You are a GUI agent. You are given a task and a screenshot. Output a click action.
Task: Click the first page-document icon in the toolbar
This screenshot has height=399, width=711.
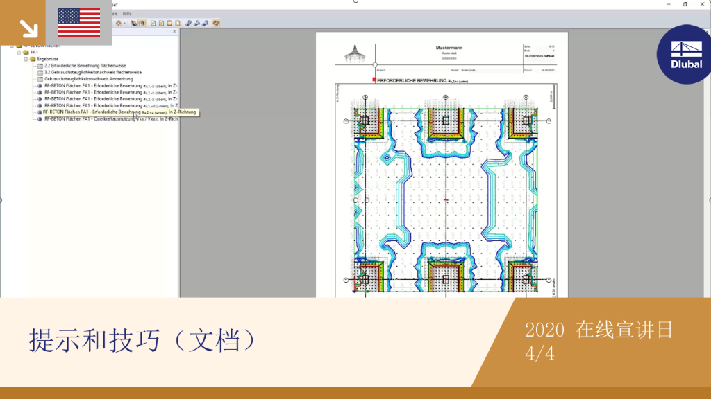click(x=153, y=23)
